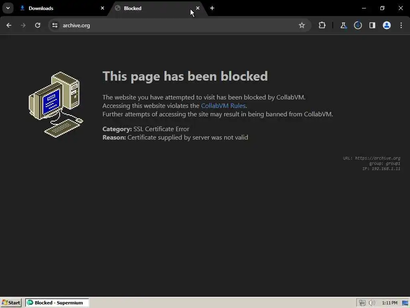Go back to the previous page
This screenshot has width=410, height=308.
[x=9, y=25]
